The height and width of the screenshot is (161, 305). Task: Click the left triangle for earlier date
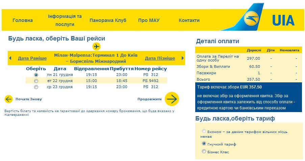coord(10,58)
